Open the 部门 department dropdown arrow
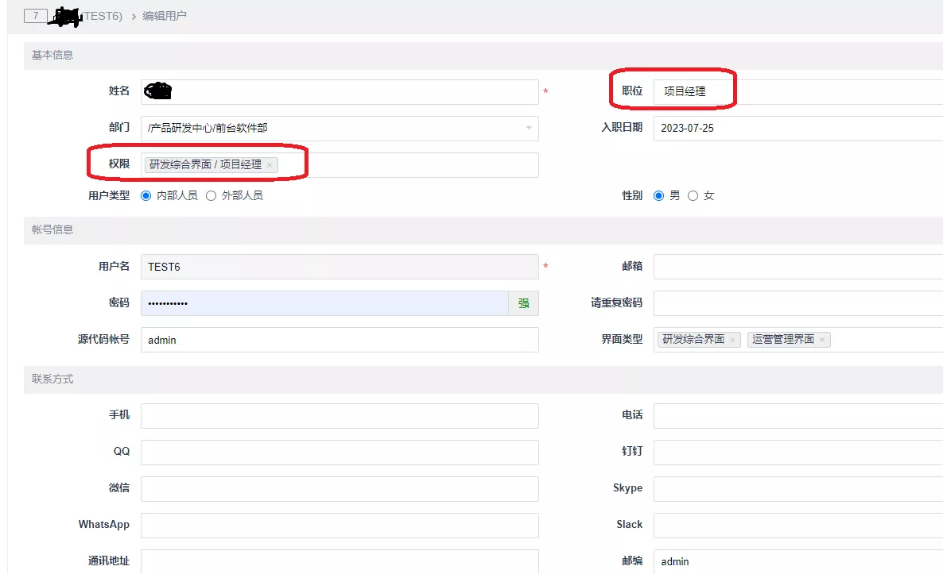 pyautogui.click(x=529, y=128)
